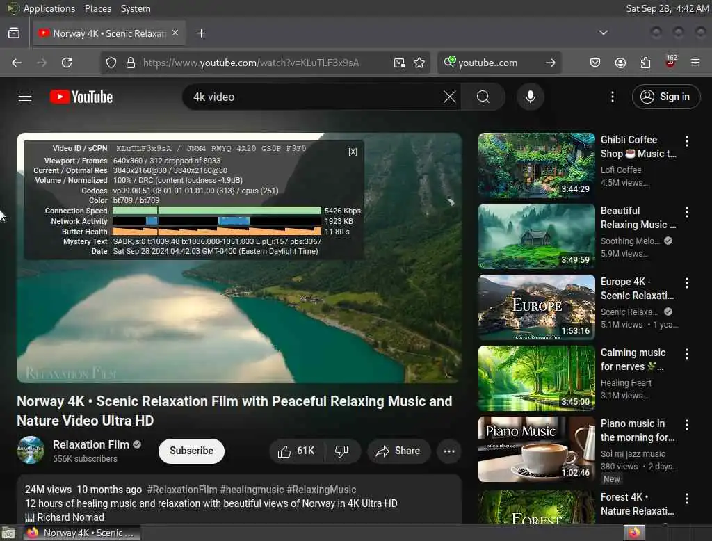View site security padlock info
This screenshot has width=712, height=541.
coord(131,63)
